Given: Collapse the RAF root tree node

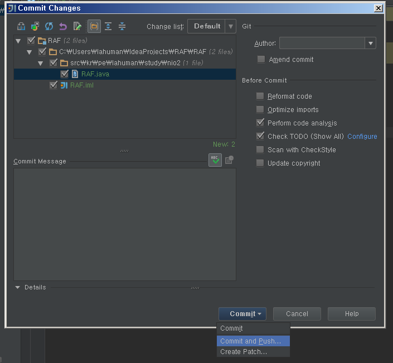Looking at the screenshot, I should 18,41.
